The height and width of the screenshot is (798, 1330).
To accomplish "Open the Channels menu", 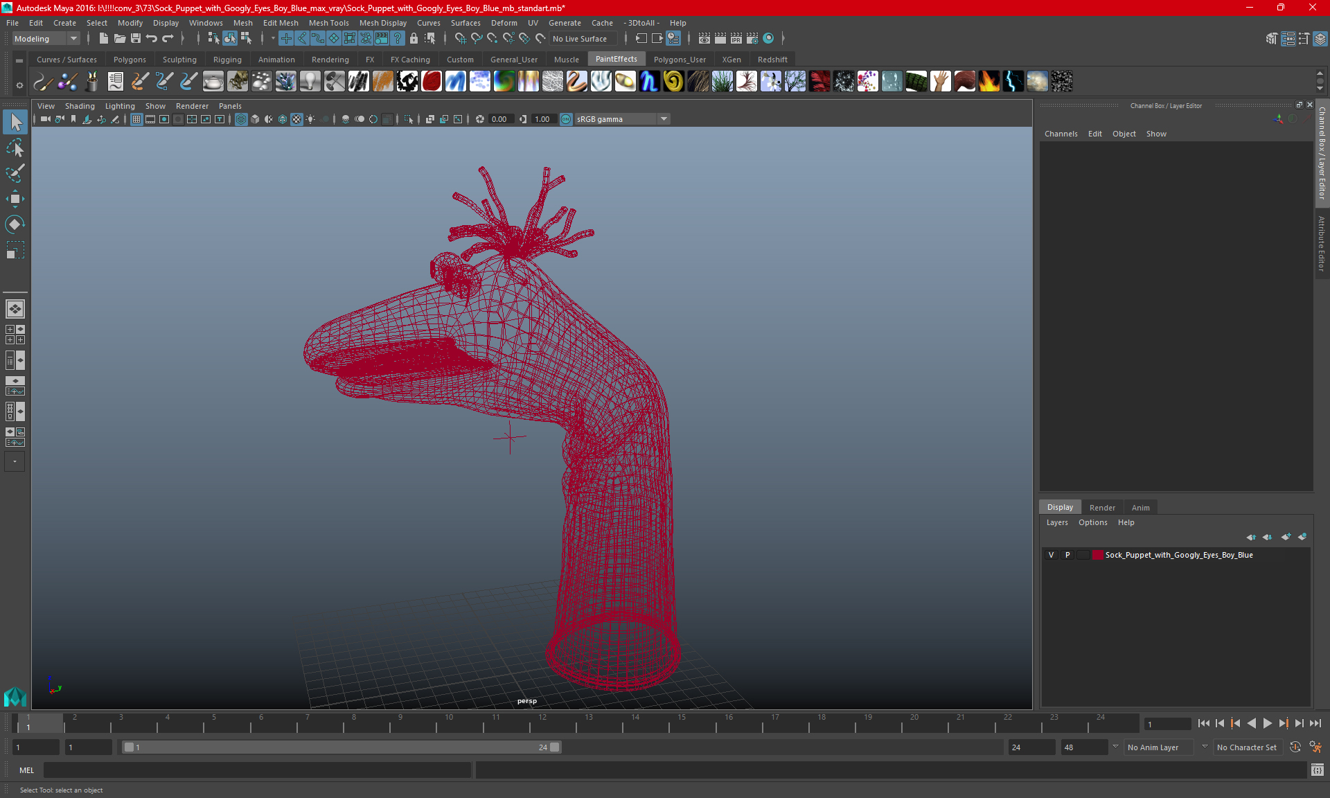I will [1061, 134].
